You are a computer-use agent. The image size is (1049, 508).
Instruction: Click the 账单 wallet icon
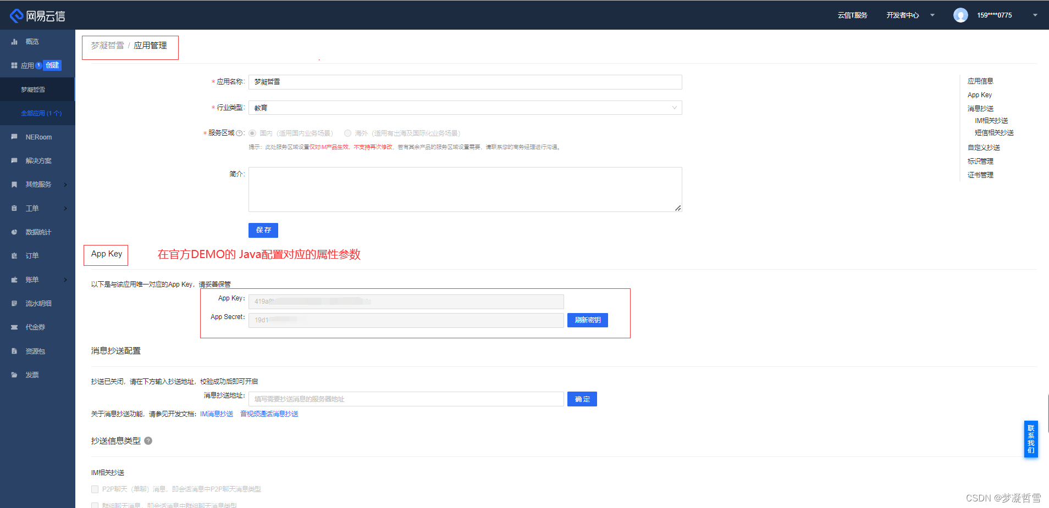point(14,280)
